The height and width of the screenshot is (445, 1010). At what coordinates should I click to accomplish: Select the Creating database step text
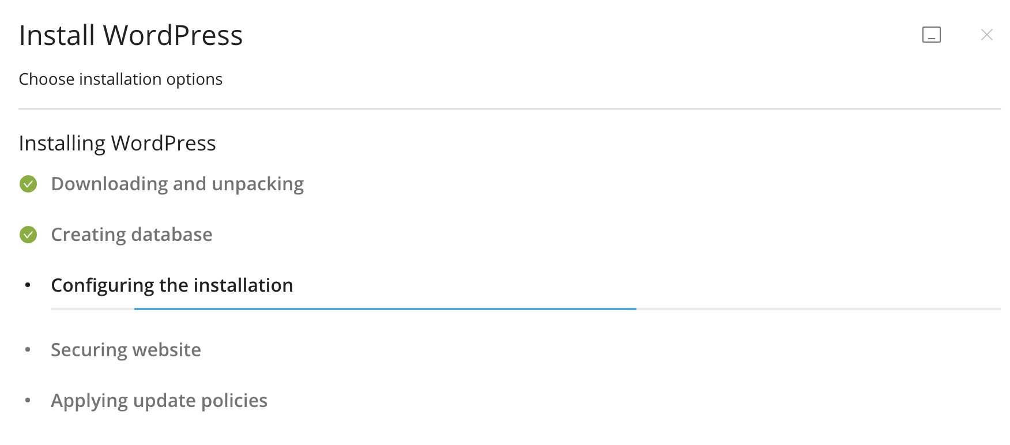131,235
